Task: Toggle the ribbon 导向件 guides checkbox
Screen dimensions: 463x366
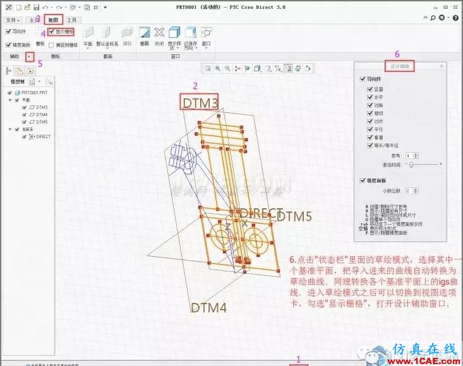Action: (x=8, y=32)
